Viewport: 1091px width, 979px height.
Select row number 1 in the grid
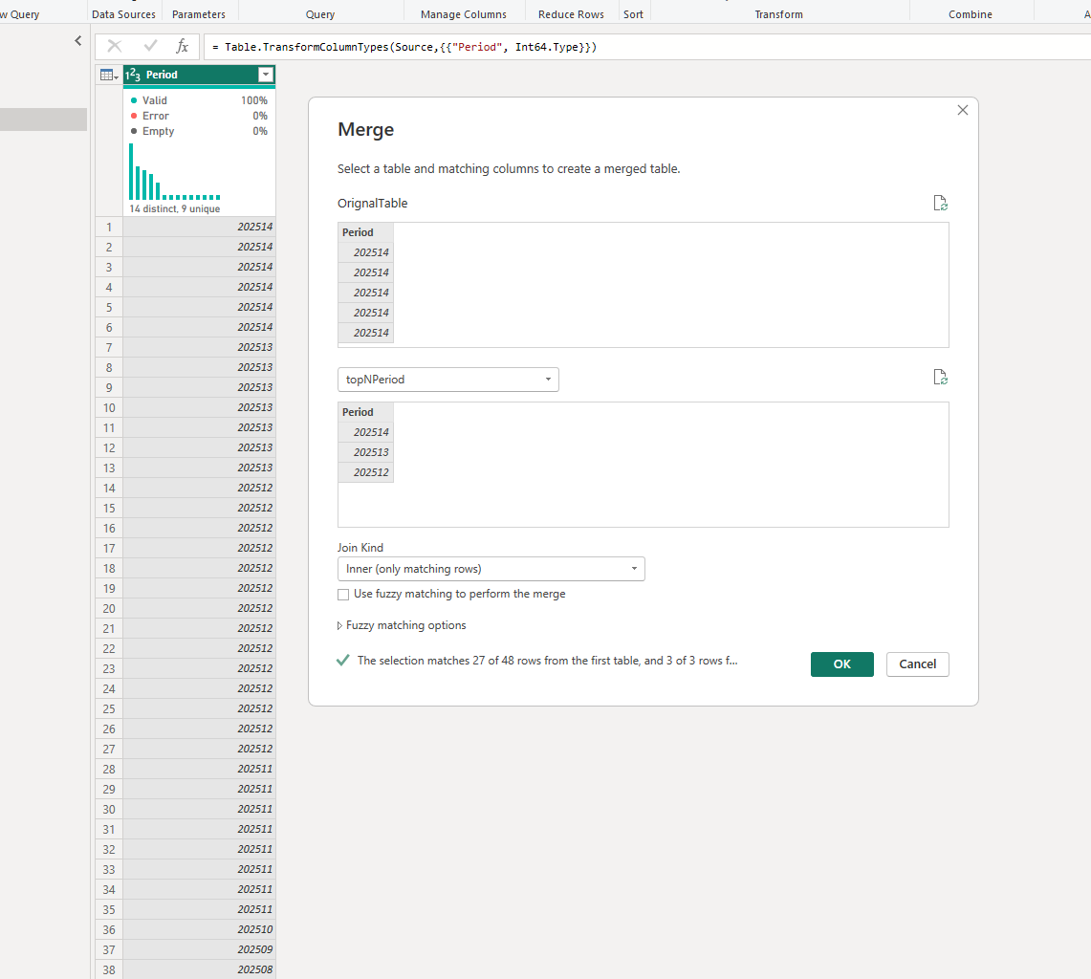click(x=109, y=227)
